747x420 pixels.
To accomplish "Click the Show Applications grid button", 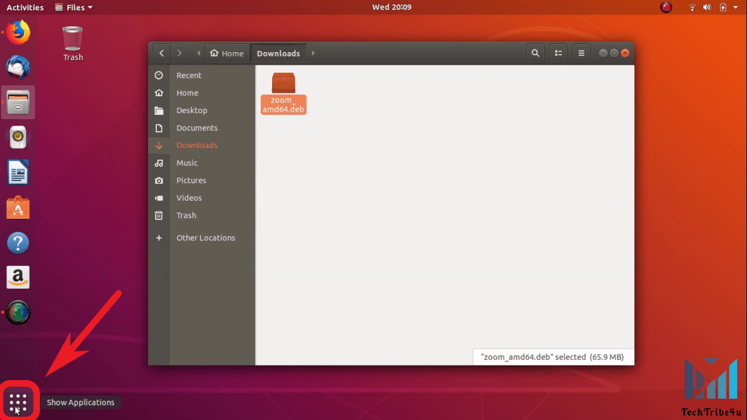I will click(18, 402).
